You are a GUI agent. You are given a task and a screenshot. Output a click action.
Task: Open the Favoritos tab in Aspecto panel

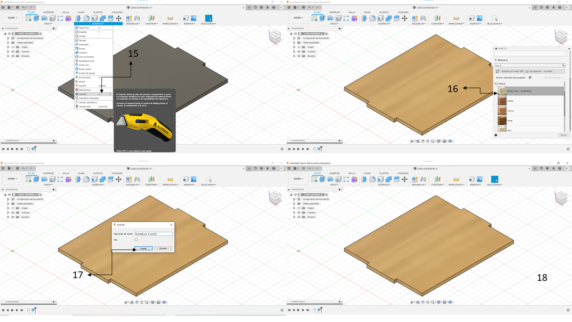point(548,71)
